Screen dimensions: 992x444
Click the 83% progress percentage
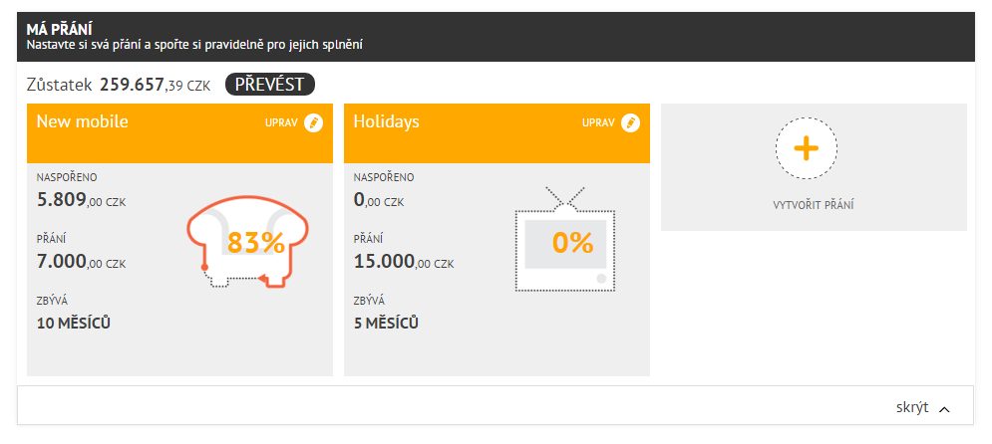tap(255, 243)
